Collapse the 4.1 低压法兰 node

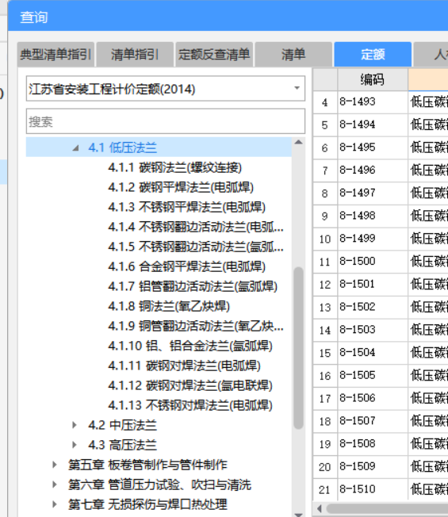[75, 147]
